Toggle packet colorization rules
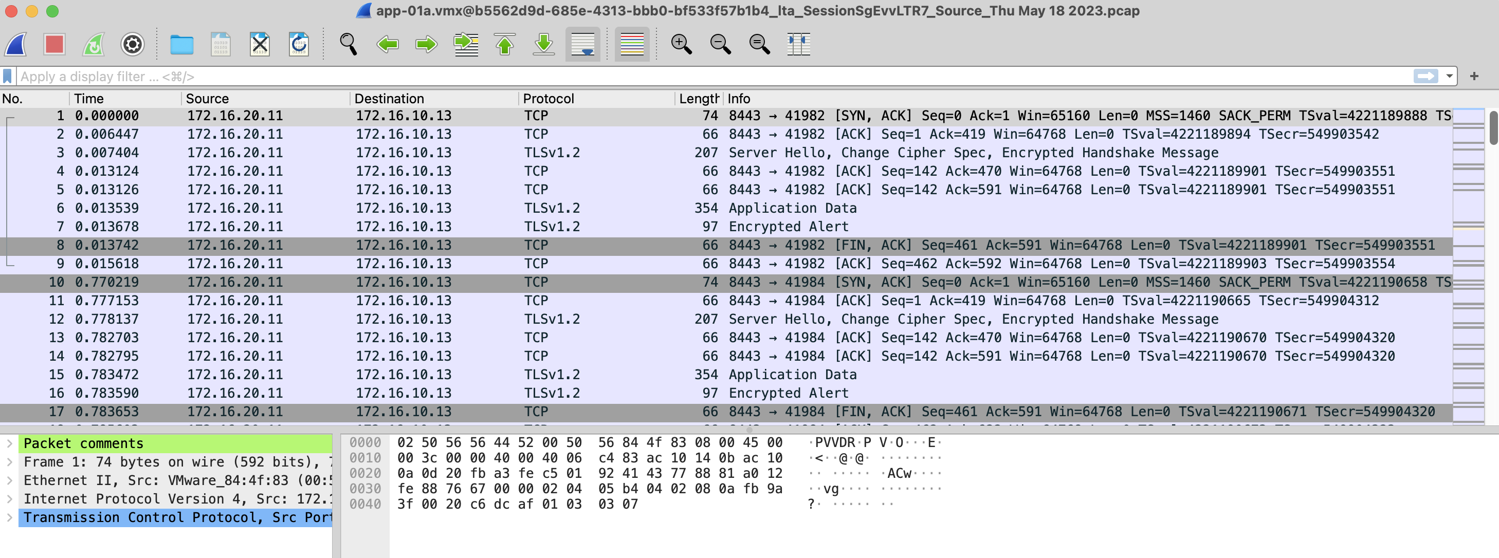Image resolution: width=1499 pixels, height=558 pixels. pyautogui.click(x=632, y=44)
